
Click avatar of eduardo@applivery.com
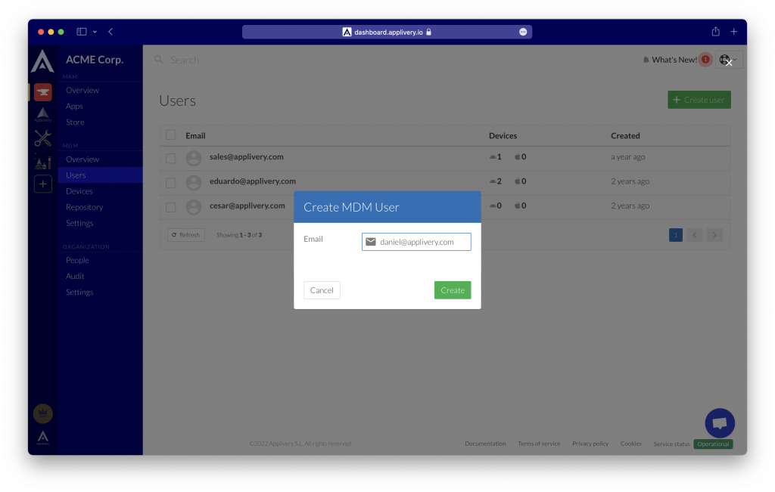(194, 183)
